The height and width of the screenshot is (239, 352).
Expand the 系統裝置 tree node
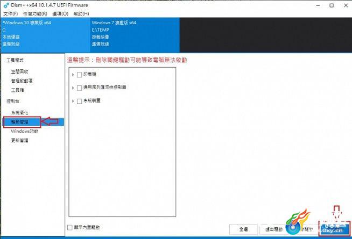pos(73,102)
